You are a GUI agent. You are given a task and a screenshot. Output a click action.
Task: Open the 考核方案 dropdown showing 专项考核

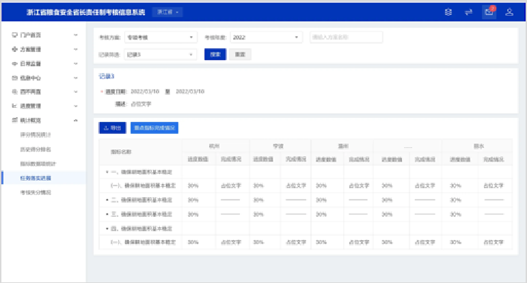click(x=161, y=38)
